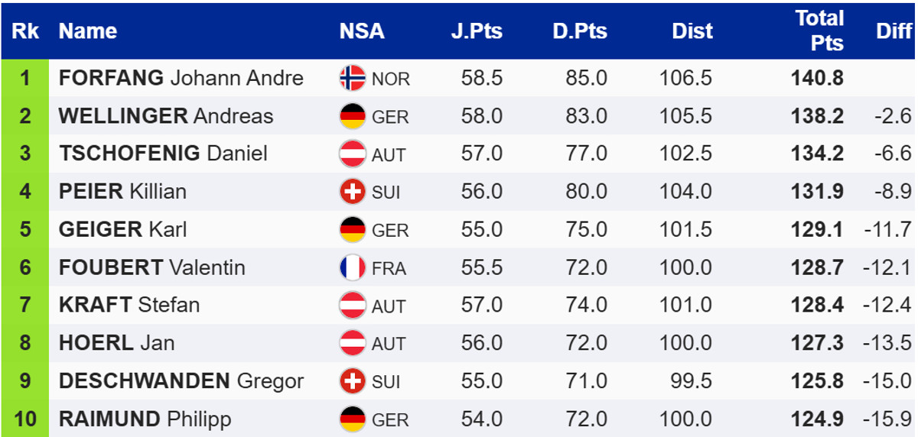Open WELLINGER Andreas athlete name
The height and width of the screenshot is (437, 918).
(x=166, y=116)
